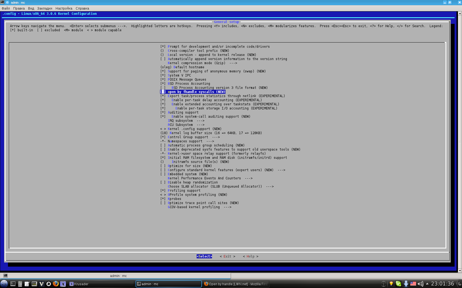Viewport: 462px width, 288px height.
Task: Toggle Embedded system option
Action: tap(184, 174)
